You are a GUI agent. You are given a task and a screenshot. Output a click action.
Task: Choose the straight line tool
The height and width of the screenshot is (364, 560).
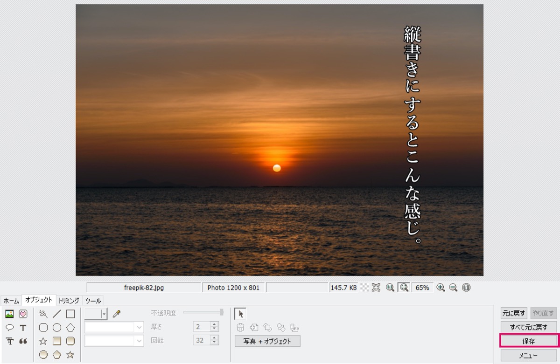pyautogui.click(x=57, y=314)
